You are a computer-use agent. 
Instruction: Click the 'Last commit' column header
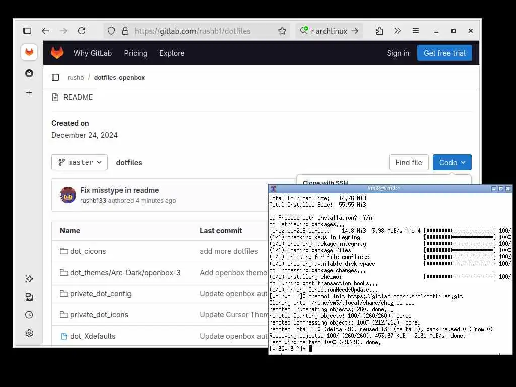(x=221, y=231)
